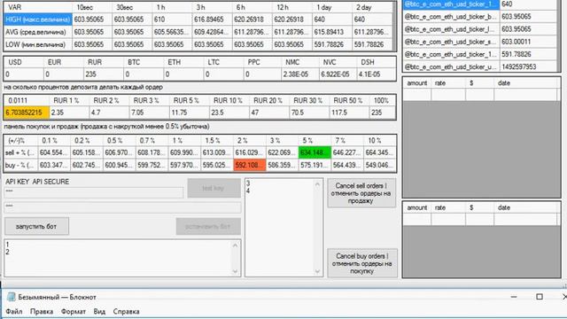Maximize the Блокнот Notepad window
This screenshot has height=319, width=567.
[540, 297]
